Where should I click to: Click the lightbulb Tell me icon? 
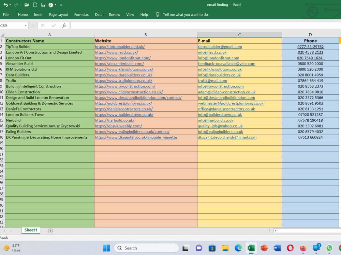[x=158, y=15]
